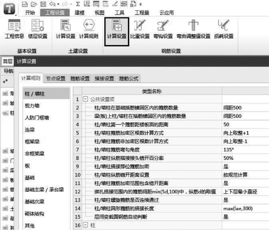Switch to the 建模 ribbon tab

pos(80,13)
